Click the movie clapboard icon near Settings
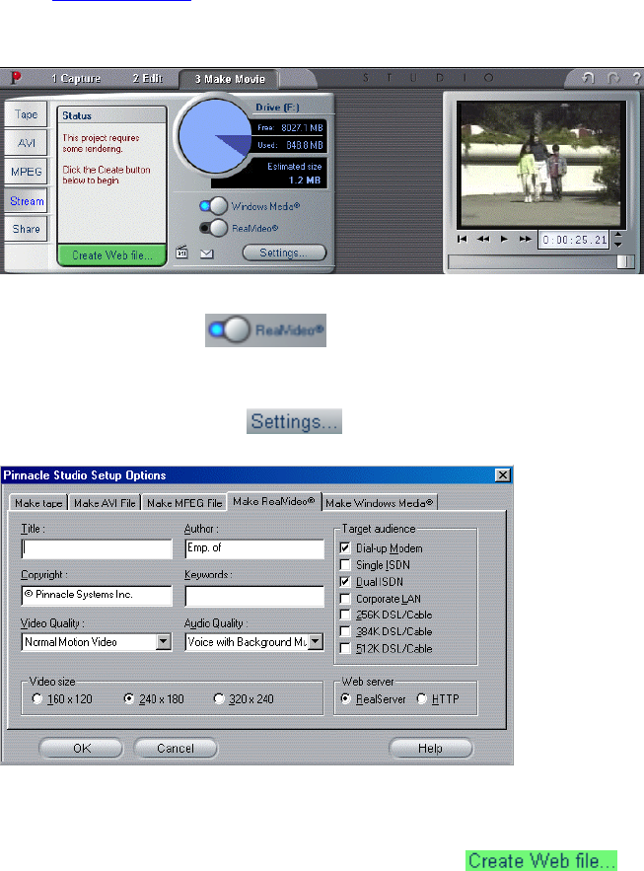The image size is (644, 871). pos(181,253)
